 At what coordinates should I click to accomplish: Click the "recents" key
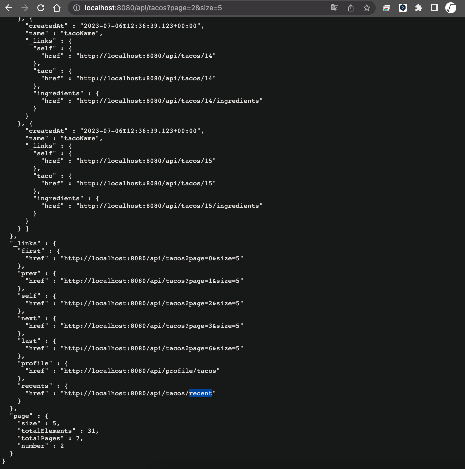click(x=35, y=386)
